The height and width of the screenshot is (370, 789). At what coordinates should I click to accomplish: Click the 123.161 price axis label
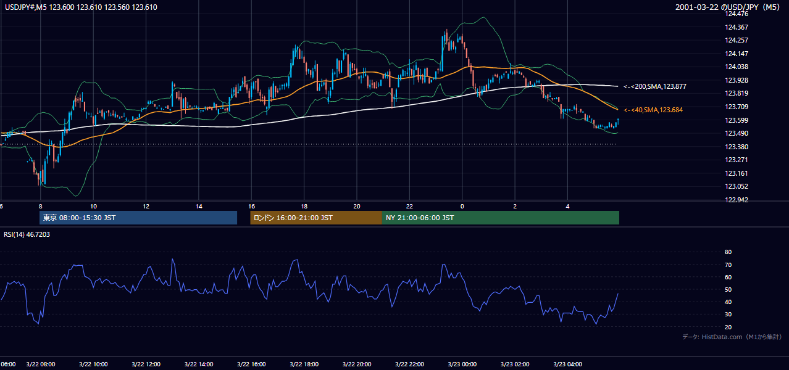pos(736,173)
